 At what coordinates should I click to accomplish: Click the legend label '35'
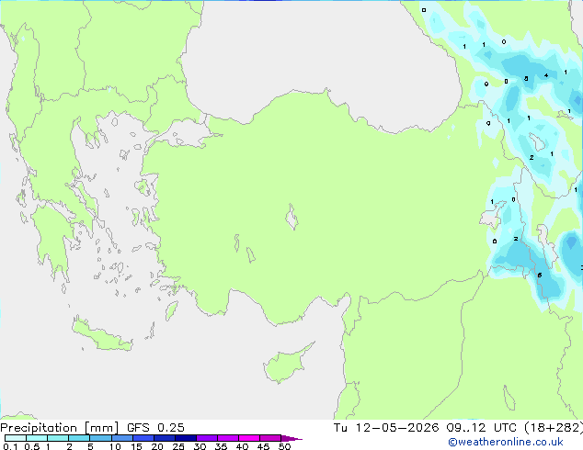222,446
